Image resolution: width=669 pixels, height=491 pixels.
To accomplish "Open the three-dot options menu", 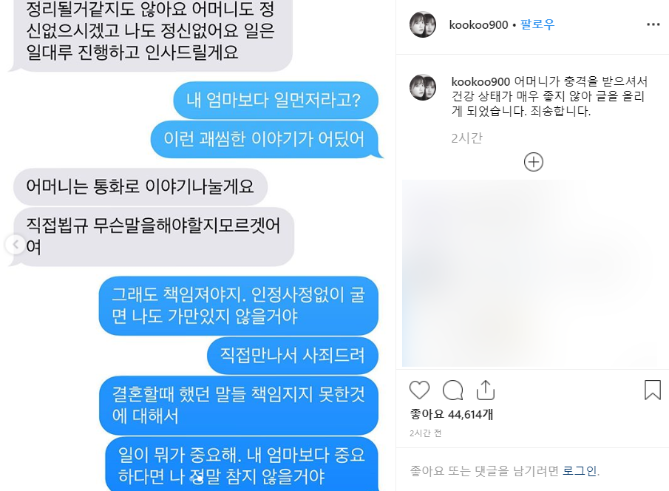I will coord(653,24).
